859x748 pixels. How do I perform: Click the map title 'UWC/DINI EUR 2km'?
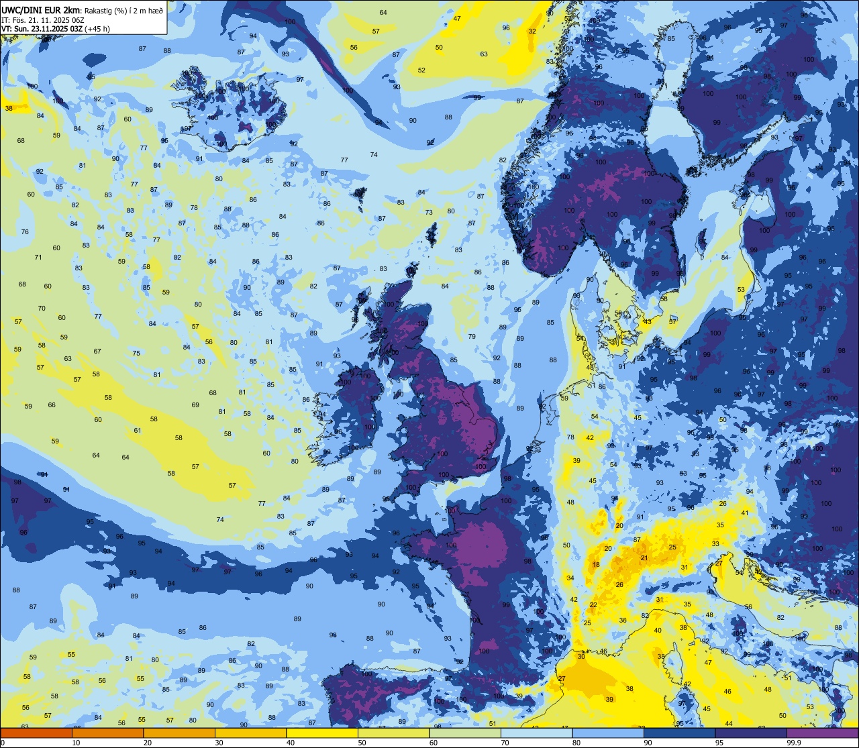(41, 9)
